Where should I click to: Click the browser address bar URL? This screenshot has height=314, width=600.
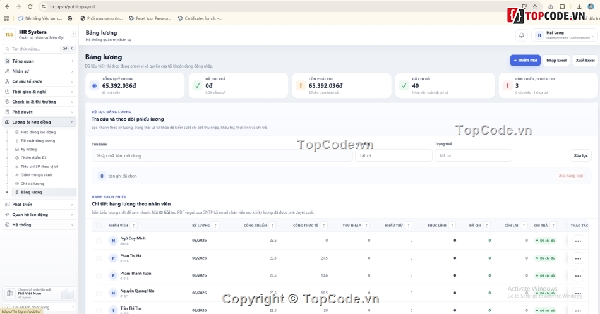(73, 6)
